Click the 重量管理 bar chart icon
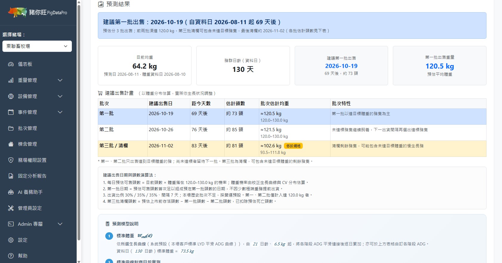The height and width of the screenshot is (263, 502). tap(11, 80)
